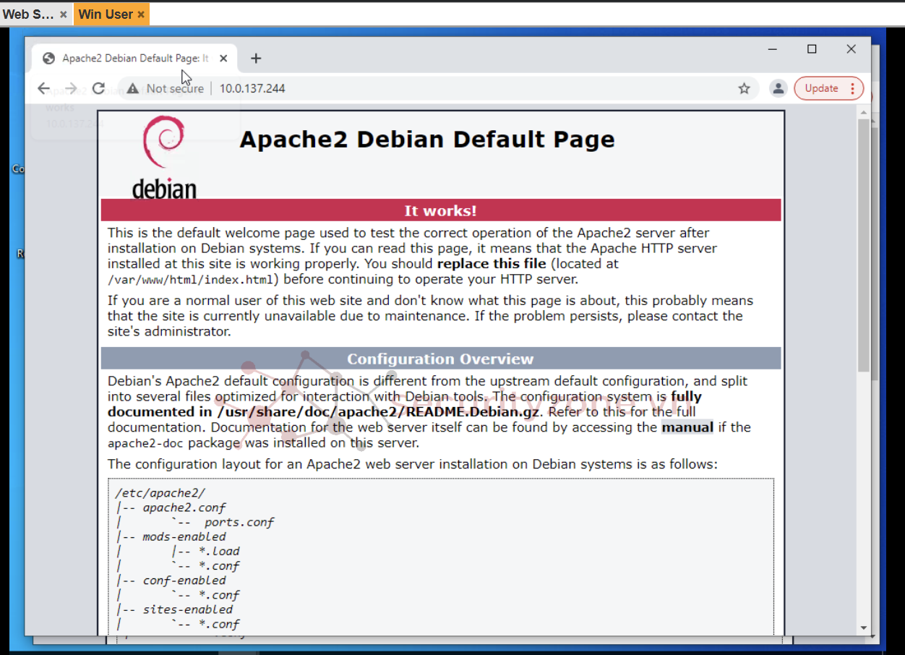Follow the manual link in Configuration Overview

pos(687,427)
